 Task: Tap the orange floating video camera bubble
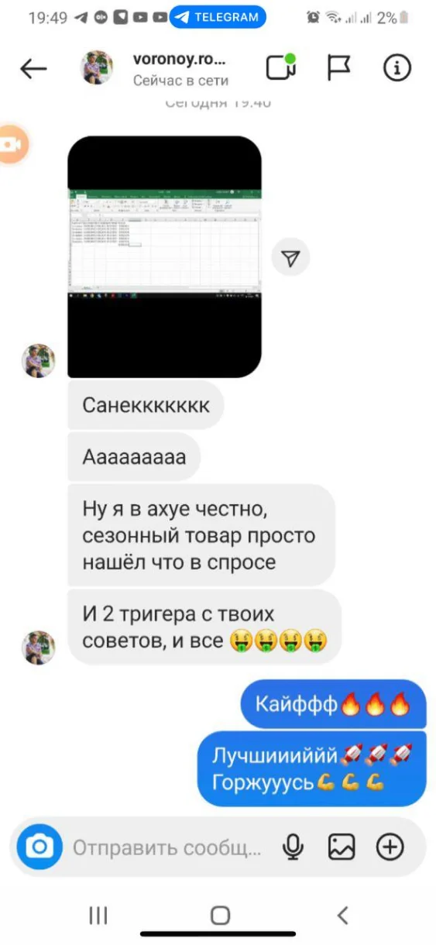click(x=11, y=145)
